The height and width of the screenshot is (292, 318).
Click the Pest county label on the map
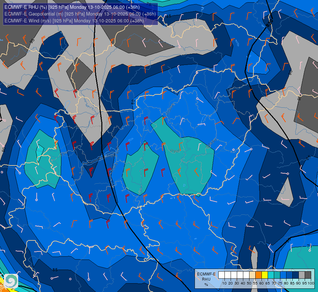(175, 151)
